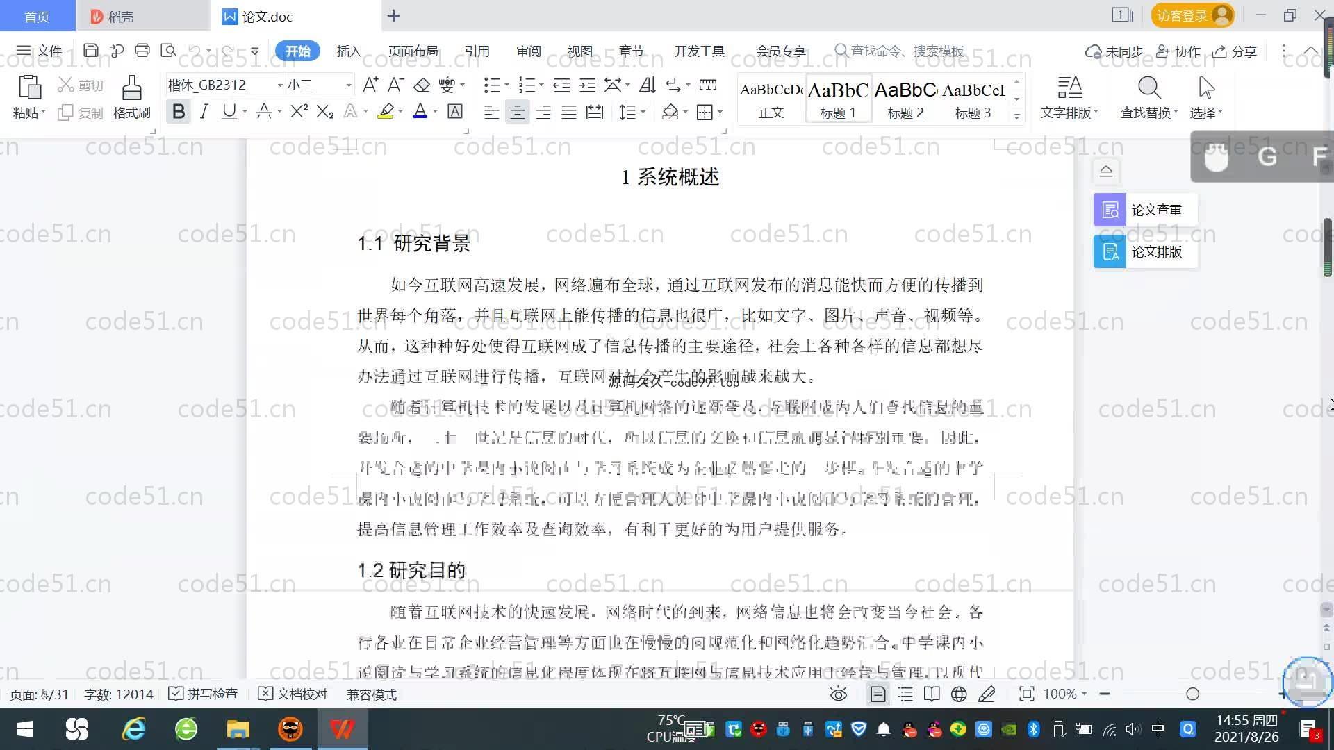Image resolution: width=1334 pixels, height=750 pixels.
Task: Toggle Bold formatting
Action: pos(179,112)
